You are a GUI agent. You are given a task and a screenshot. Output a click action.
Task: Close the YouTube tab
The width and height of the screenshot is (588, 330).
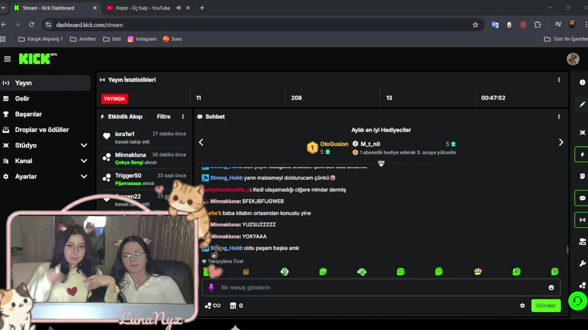[188, 8]
